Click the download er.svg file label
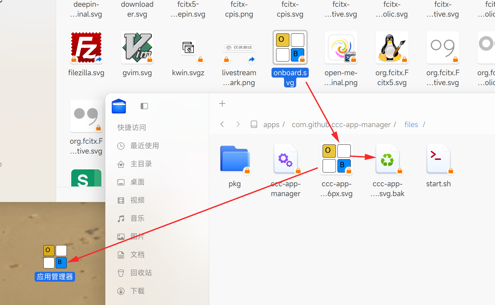 (137, 9)
